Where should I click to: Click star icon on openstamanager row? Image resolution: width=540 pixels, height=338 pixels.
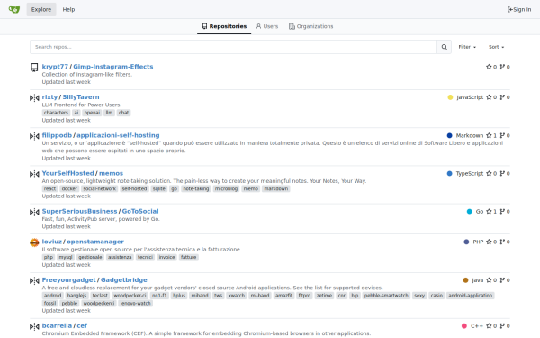point(489,242)
